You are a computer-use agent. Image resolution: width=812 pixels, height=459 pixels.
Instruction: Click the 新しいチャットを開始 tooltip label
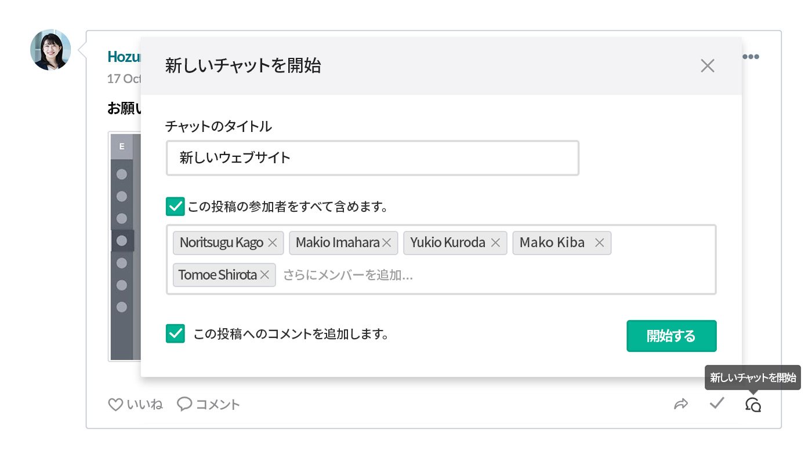(752, 377)
